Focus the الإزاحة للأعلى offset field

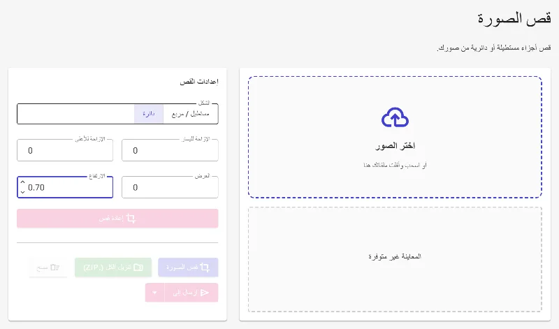pyautogui.click(x=65, y=150)
